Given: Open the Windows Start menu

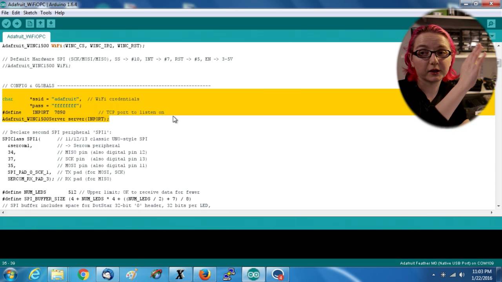Looking at the screenshot, I should tap(10, 275).
